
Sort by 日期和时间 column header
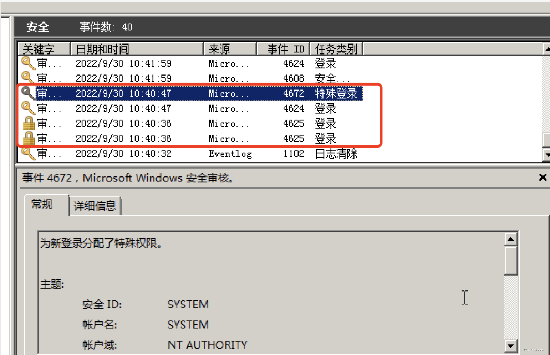137,49
